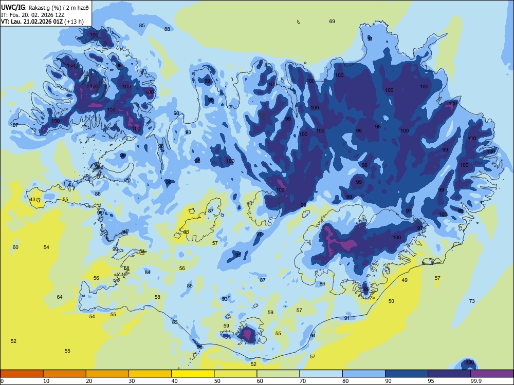Select the map value '94' on the south coast

313,335
